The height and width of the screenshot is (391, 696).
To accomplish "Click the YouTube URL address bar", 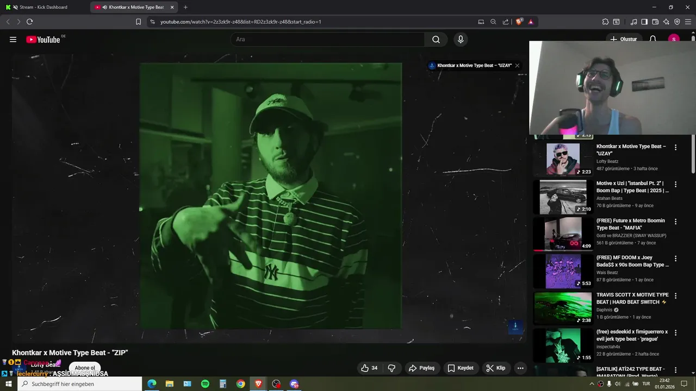I will pos(315,22).
